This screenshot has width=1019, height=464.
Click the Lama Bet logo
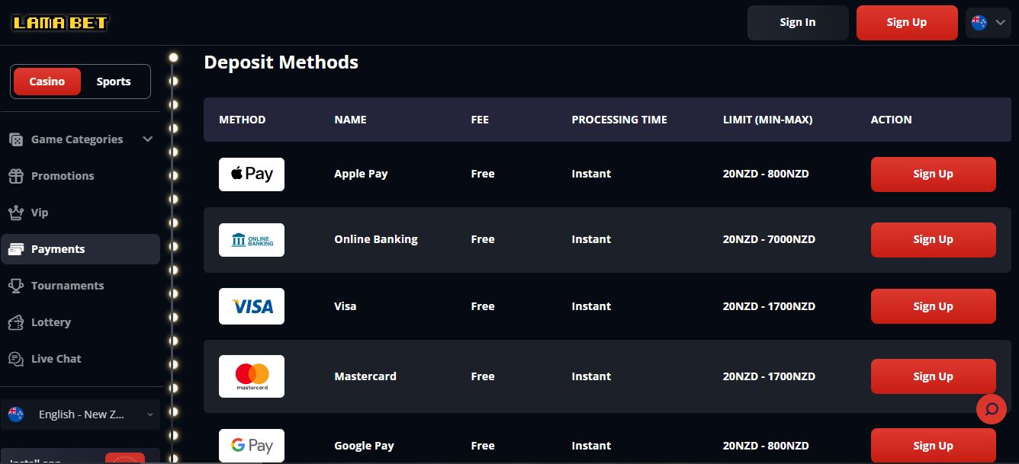point(60,22)
